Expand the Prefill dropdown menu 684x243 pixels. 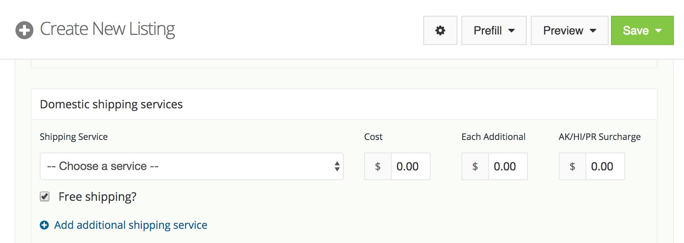coord(494,30)
